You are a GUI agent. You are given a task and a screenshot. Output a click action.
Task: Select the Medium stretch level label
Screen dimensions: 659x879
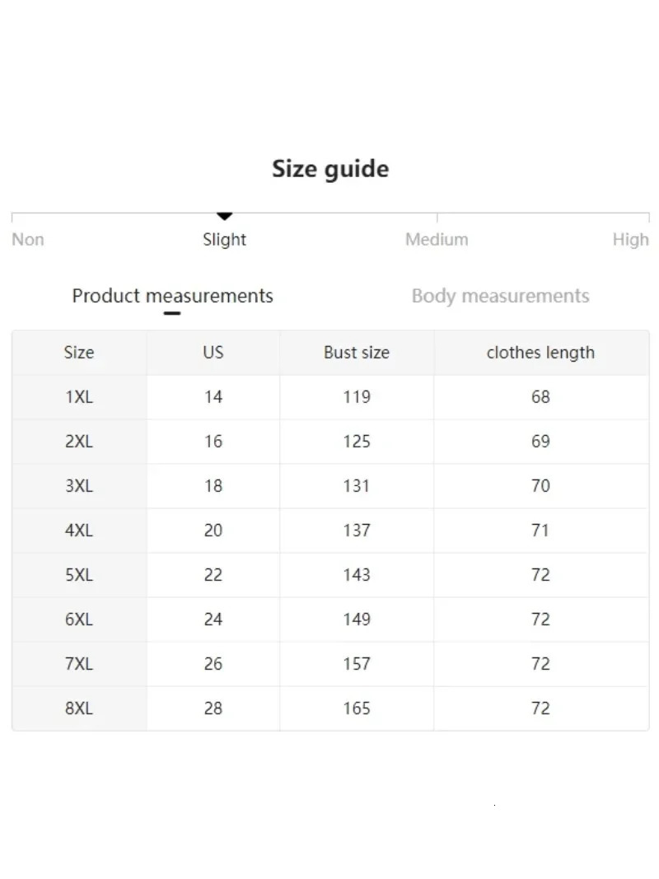pos(437,240)
